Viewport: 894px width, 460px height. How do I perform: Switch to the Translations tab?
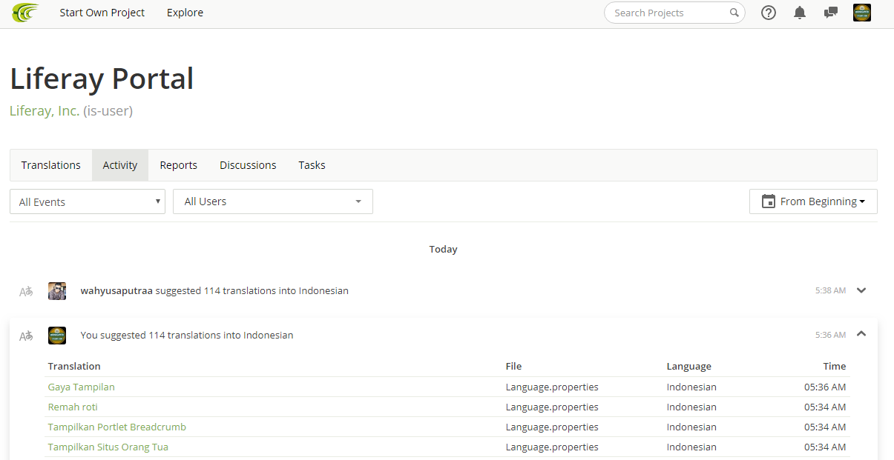click(x=51, y=165)
